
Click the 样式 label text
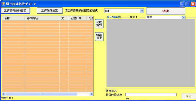(x=133, y=17)
